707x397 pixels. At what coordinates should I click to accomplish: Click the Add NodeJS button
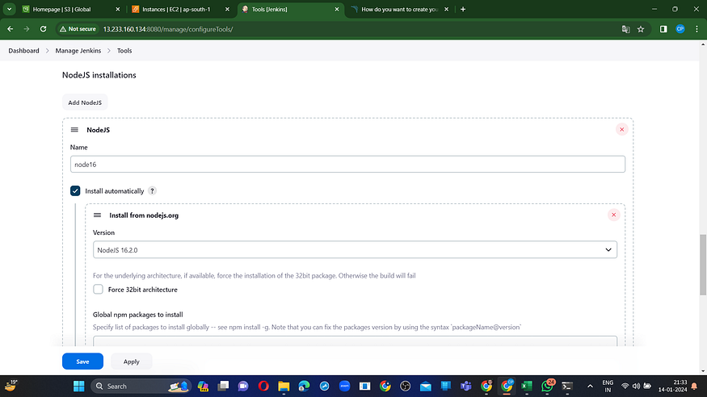(x=85, y=102)
